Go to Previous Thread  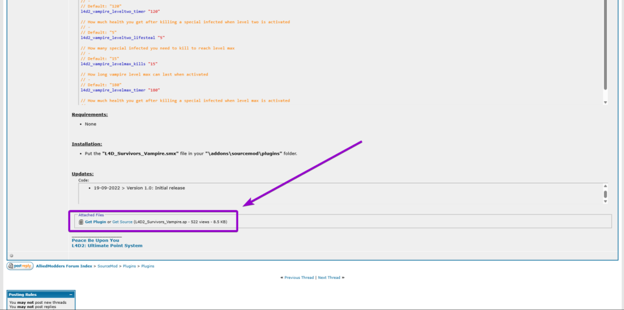[x=299, y=277]
